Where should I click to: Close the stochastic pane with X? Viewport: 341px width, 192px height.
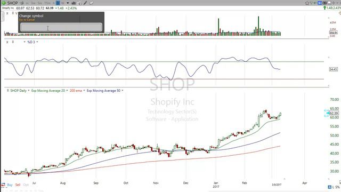[7, 42]
